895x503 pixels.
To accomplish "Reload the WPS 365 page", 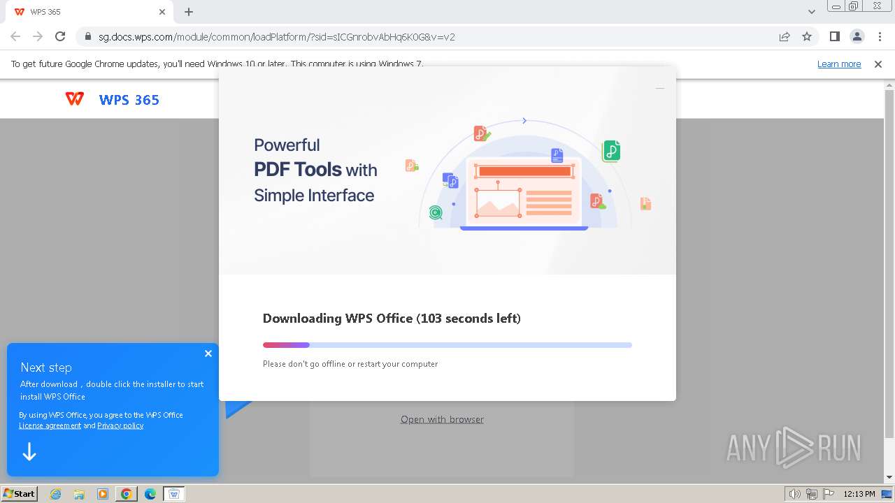I will tap(60, 36).
